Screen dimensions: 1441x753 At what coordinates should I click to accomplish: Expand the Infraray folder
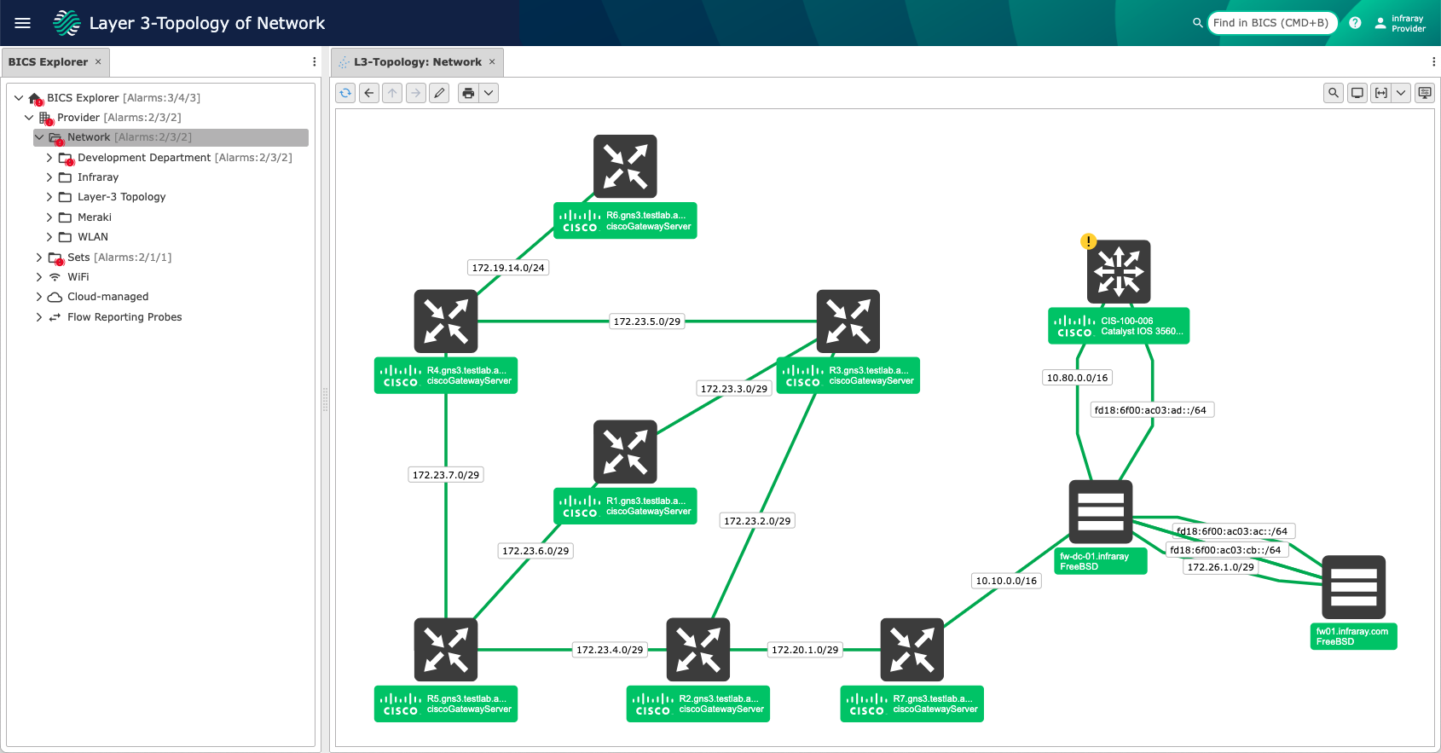49,177
